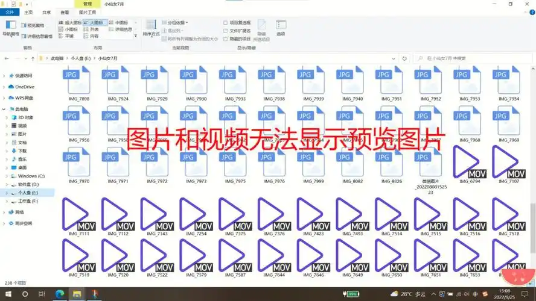
Task: Open clock showing 15:08 2022/9/25
Action: 505,294
